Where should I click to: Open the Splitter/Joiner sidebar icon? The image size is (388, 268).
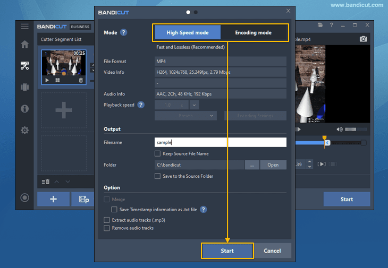[x=24, y=87]
